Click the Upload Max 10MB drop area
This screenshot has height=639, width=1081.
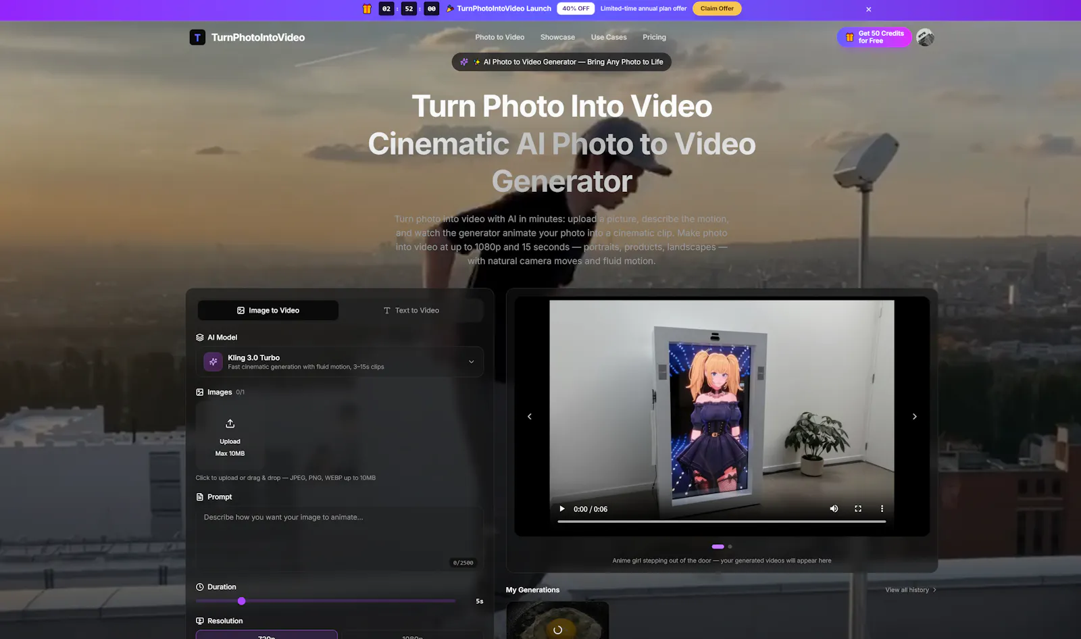tap(230, 437)
